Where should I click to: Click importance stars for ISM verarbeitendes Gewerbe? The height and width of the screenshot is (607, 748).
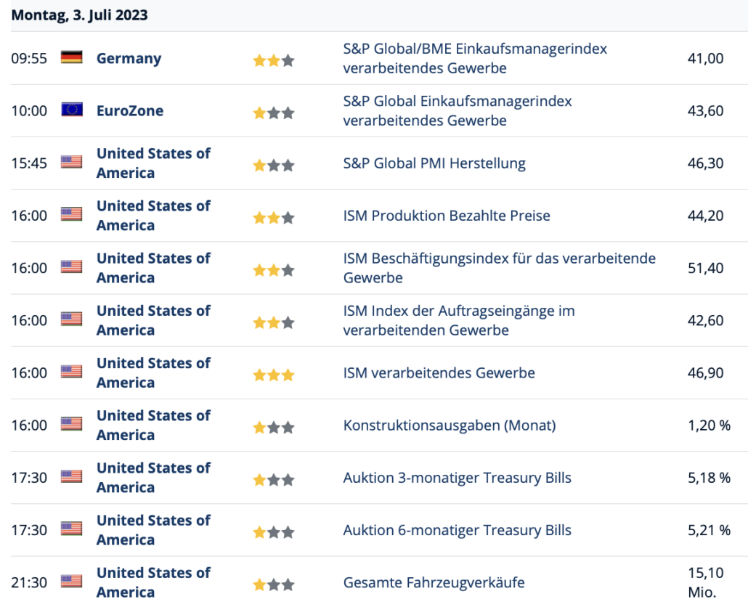(x=274, y=375)
